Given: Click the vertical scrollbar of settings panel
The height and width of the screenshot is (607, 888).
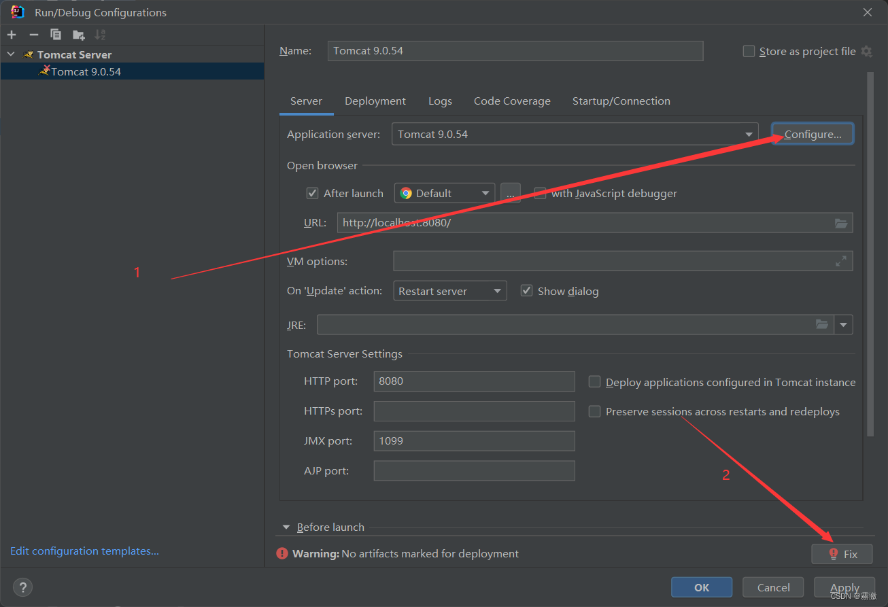Looking at the screenshot, I should tap(870, 255).
